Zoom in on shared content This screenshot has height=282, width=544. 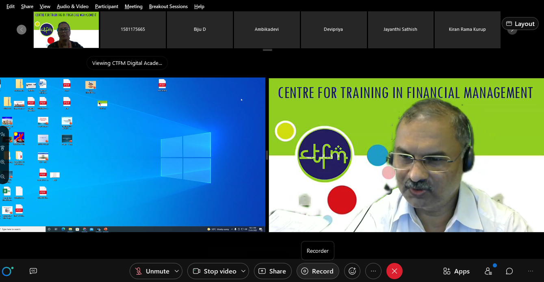coord(3,162)
